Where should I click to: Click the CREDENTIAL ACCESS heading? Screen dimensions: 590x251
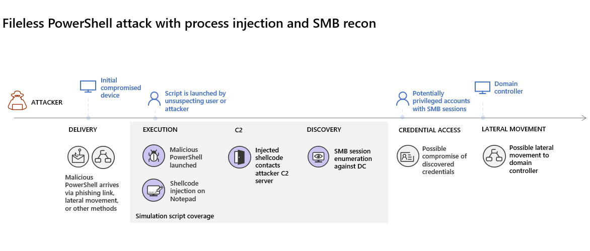(429, 130)
